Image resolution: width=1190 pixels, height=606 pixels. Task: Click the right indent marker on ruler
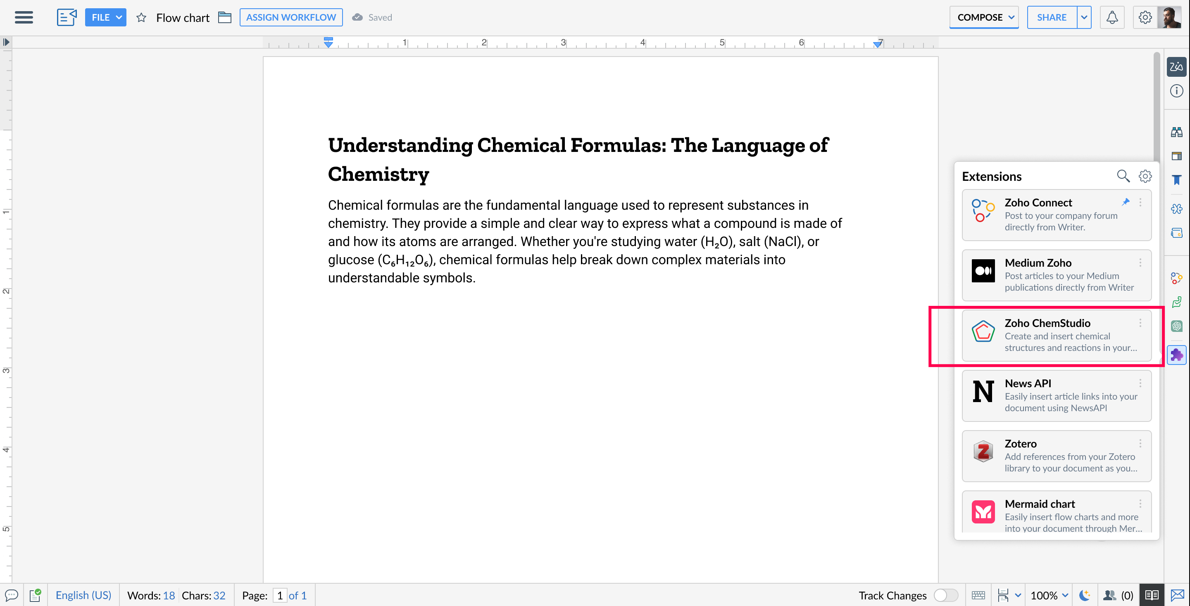click(877, 44)
